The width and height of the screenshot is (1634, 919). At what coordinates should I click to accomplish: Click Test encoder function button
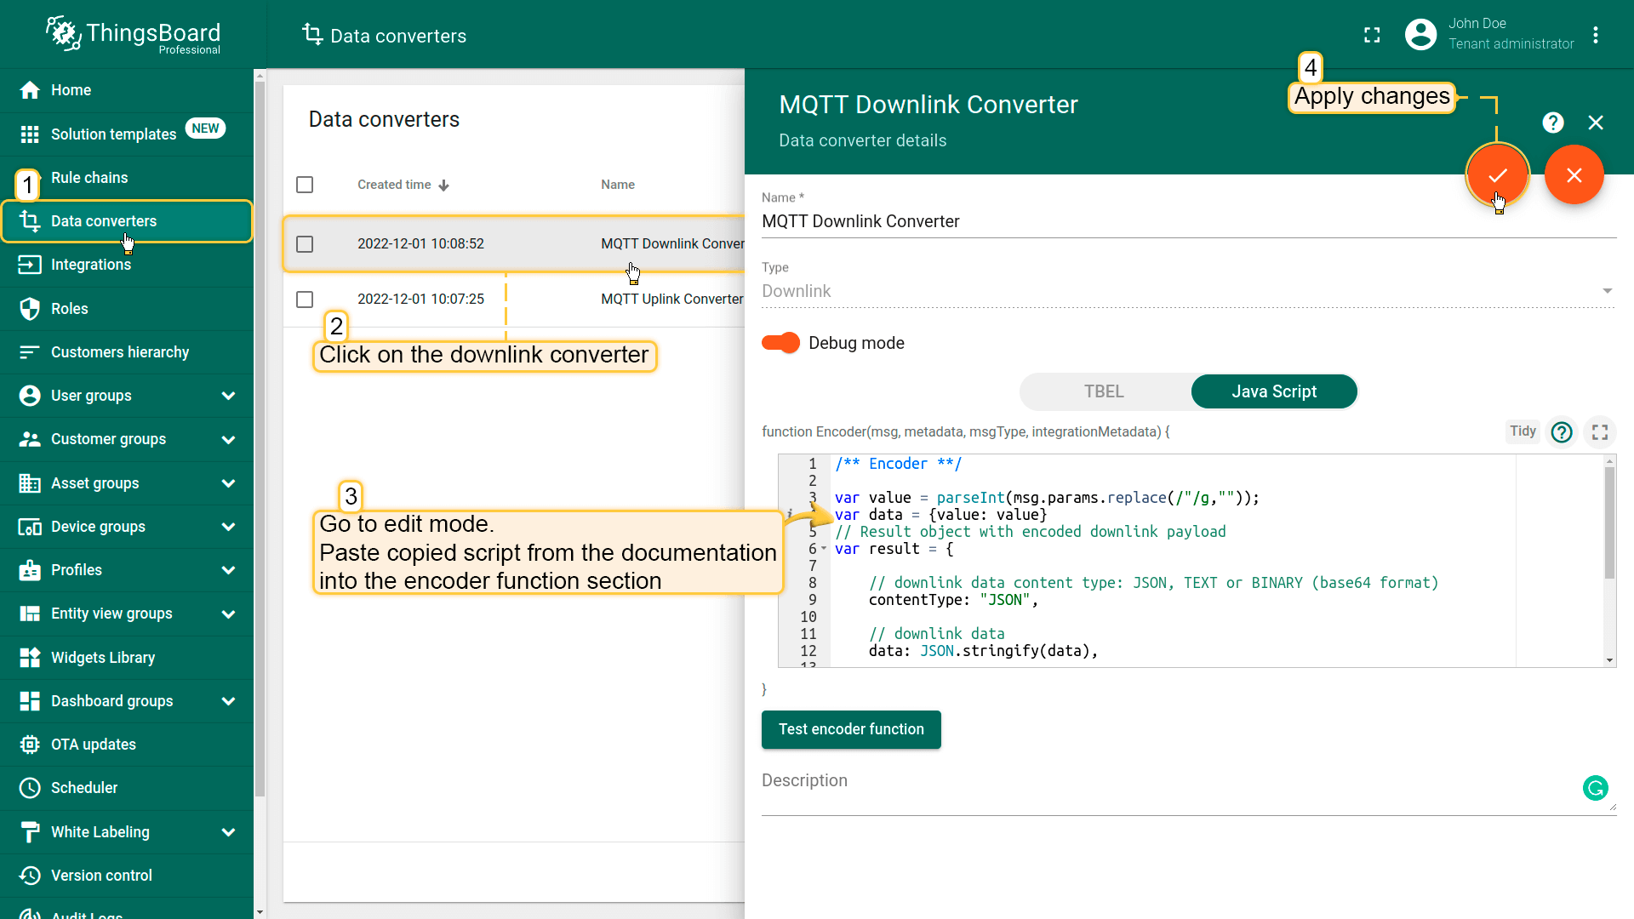(851, 729)
